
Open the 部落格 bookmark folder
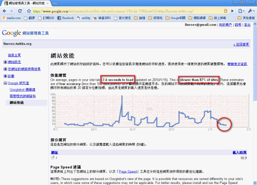(155, 18)
